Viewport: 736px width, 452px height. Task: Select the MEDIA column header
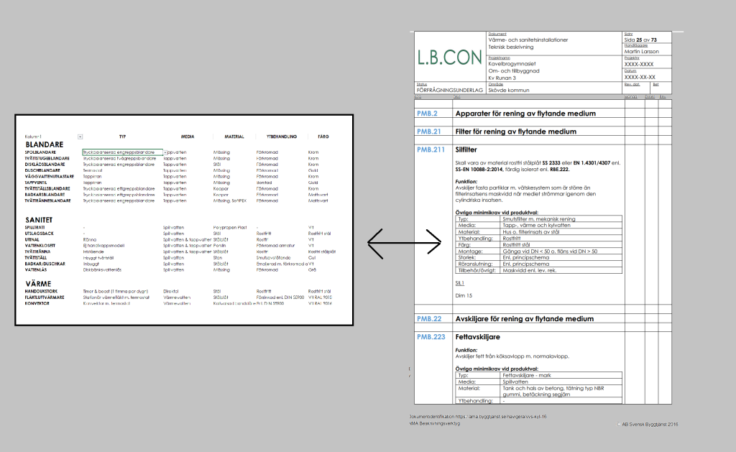click(x=188, y=136)
